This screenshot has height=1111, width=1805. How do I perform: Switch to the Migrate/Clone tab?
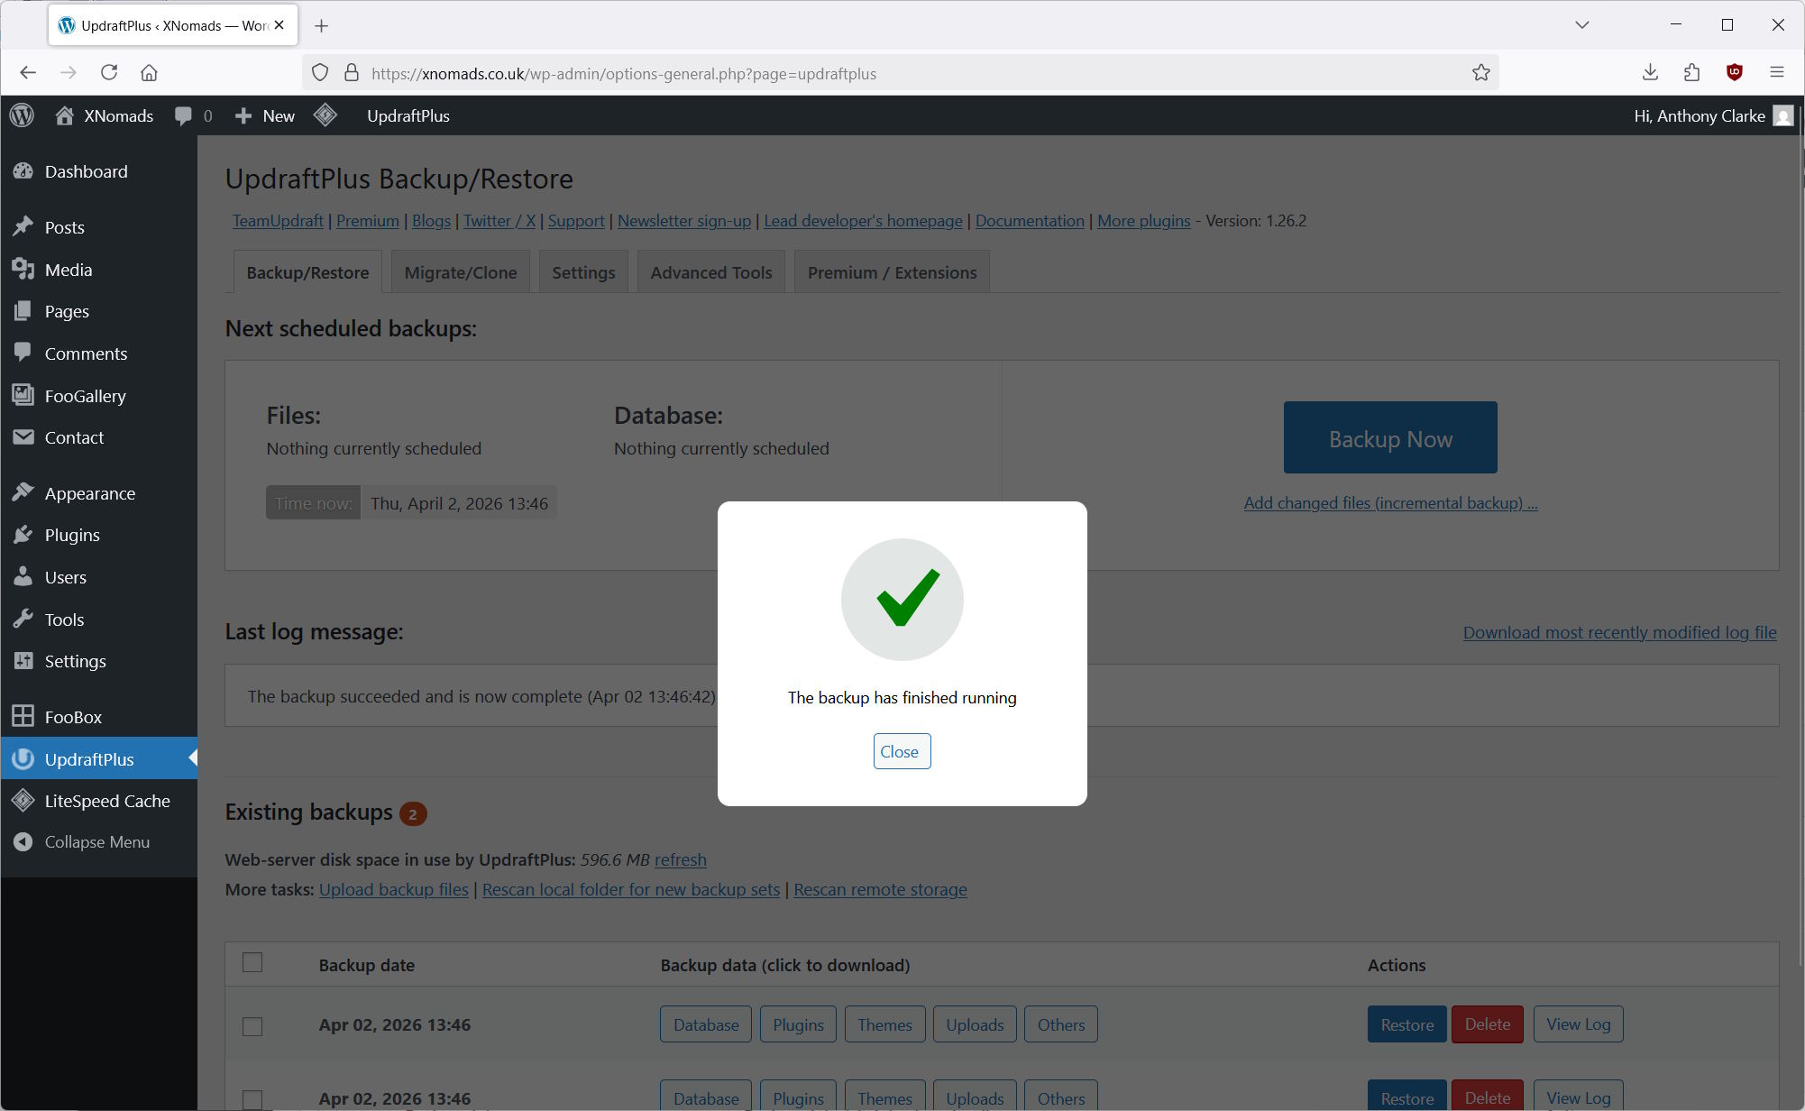(460, 272)
